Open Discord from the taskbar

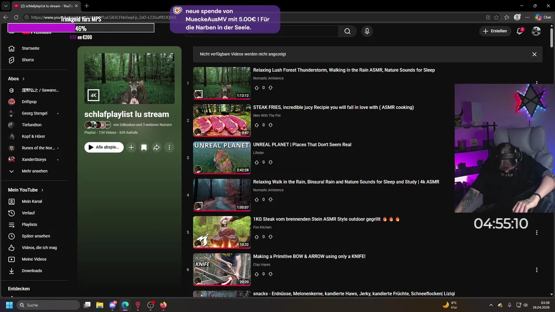point(113,305)
